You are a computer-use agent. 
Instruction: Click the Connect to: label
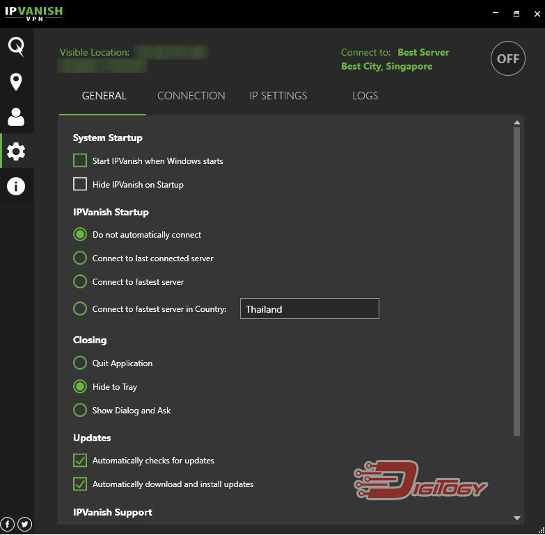(365, 52)
